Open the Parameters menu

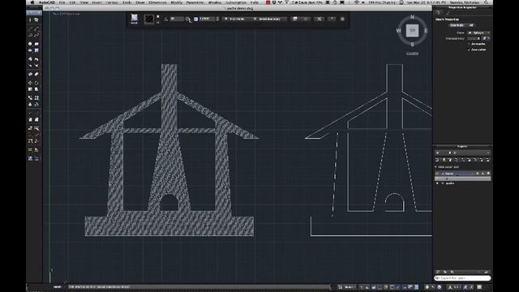[x=195, y=2]
